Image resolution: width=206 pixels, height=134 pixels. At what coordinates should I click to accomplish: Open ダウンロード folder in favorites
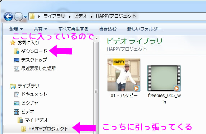point(34,51)
